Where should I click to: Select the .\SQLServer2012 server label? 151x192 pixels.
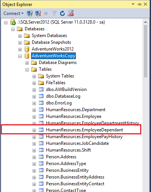point(61,22)
